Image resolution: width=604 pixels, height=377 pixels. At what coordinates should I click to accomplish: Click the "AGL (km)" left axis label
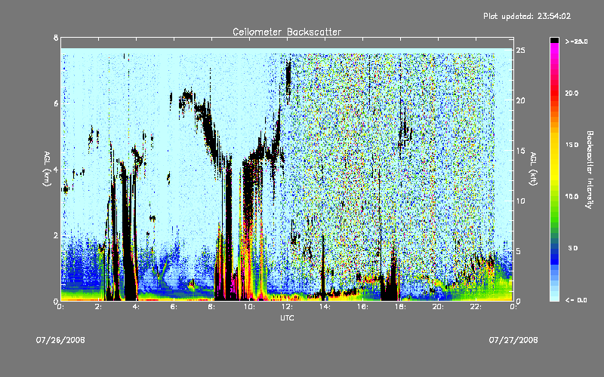47,169
